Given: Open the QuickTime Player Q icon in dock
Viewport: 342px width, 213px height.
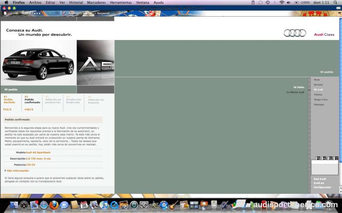Looking at the screenshot, I should tap(114, 205).
